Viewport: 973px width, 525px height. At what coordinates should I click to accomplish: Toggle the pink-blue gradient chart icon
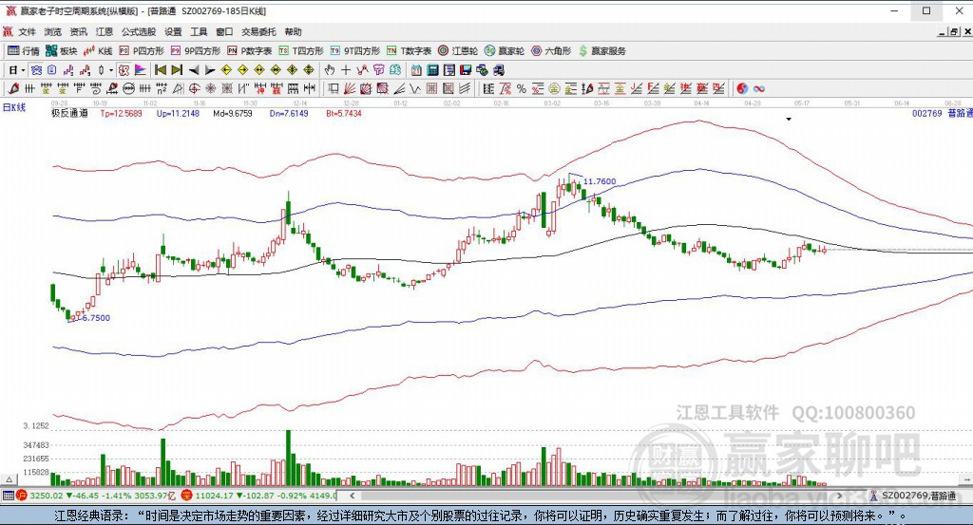[141, 70]
